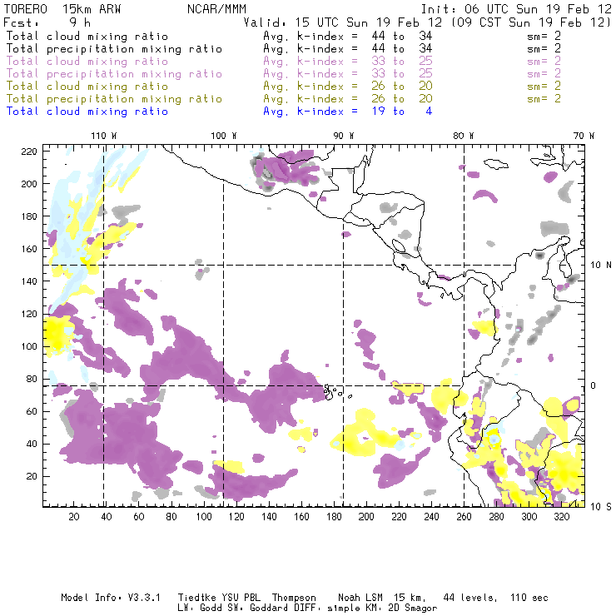Click "100" on the bottom horizontal axis
The width and height of the screenshot is (616, 616).
[x=204, y=517]
